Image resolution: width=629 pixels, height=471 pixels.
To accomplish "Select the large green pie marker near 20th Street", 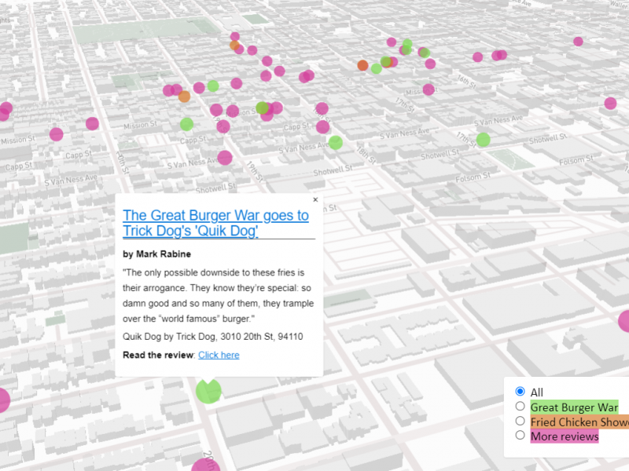I will tap(207, 389).
